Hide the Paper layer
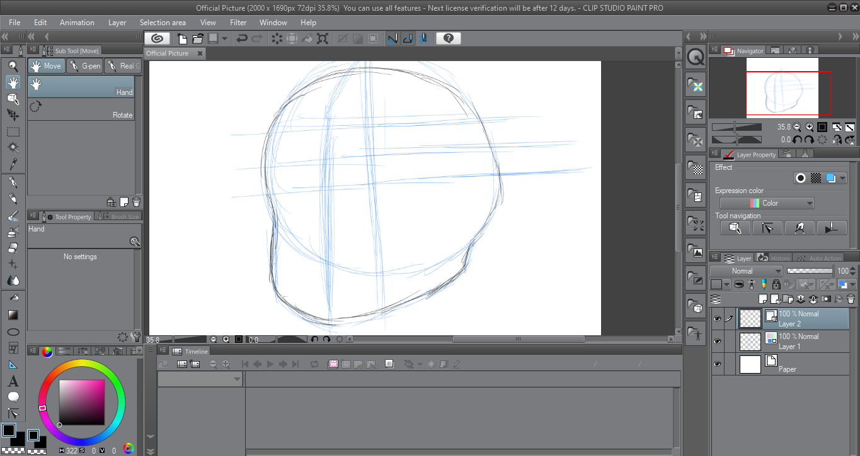 tap(717, 364)
